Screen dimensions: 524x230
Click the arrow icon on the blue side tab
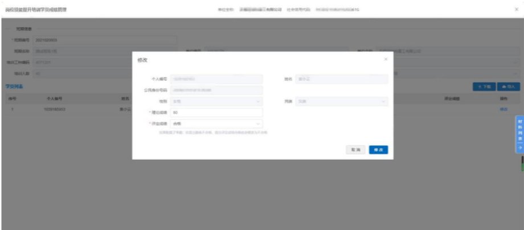[520, 147]
